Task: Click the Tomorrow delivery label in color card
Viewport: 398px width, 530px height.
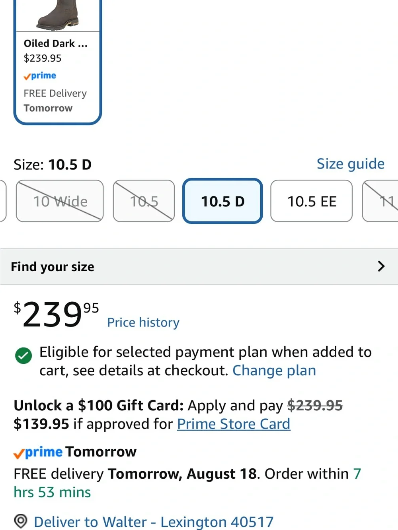Action: coord(48,108)
